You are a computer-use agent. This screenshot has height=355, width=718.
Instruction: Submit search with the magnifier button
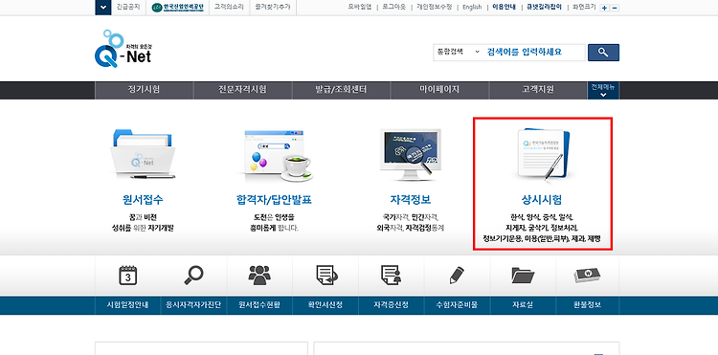tap(603, 53)
